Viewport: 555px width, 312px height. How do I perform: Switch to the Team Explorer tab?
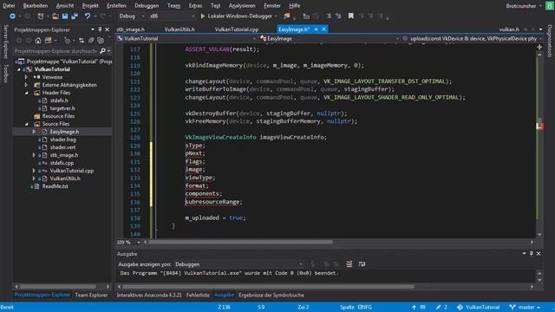pyautogui.click(x=91, y=295)
